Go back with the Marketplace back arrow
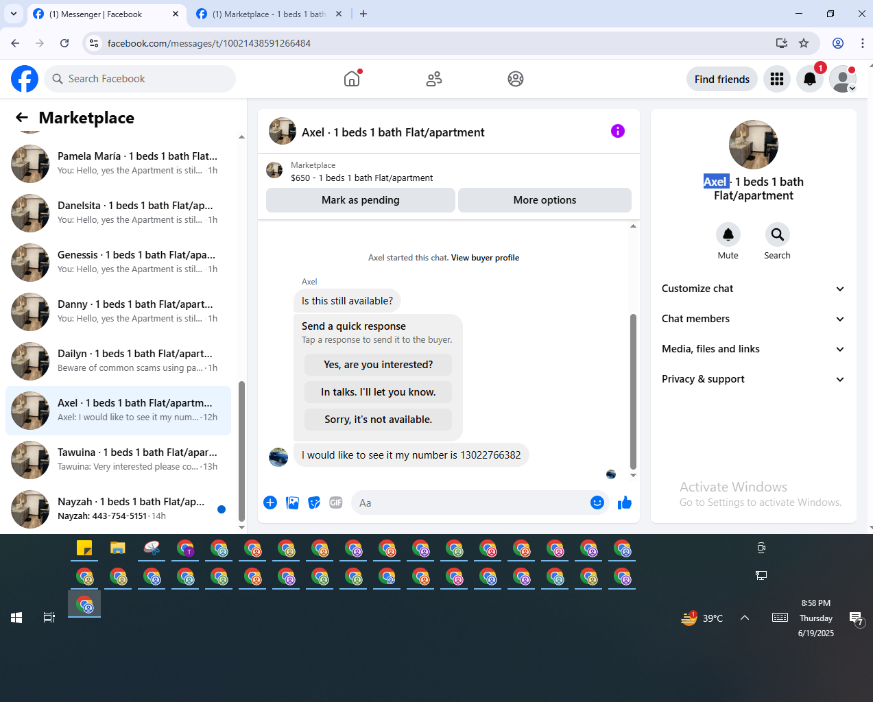The height and width of the screenshot is (702, 873). coord(22,118)
